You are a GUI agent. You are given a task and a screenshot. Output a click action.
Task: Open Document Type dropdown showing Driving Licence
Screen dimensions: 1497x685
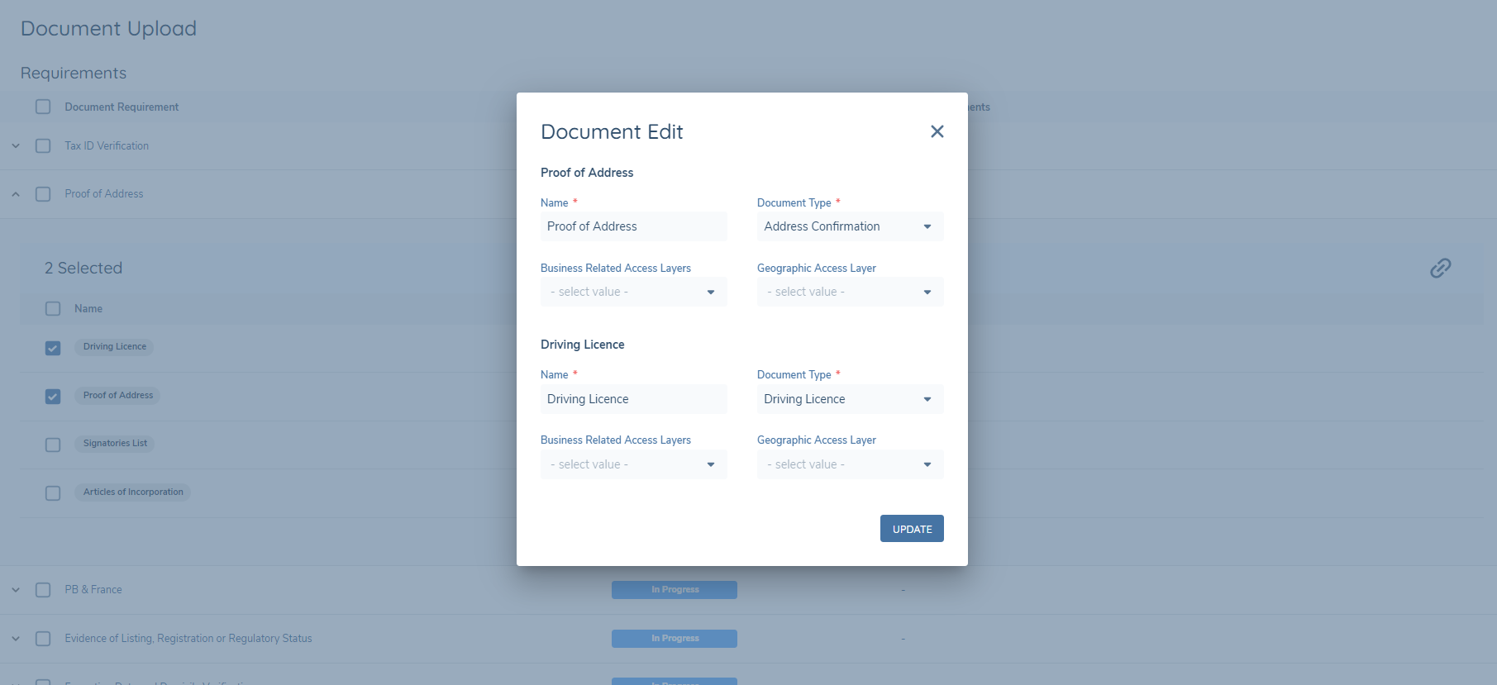pos(850,399)
